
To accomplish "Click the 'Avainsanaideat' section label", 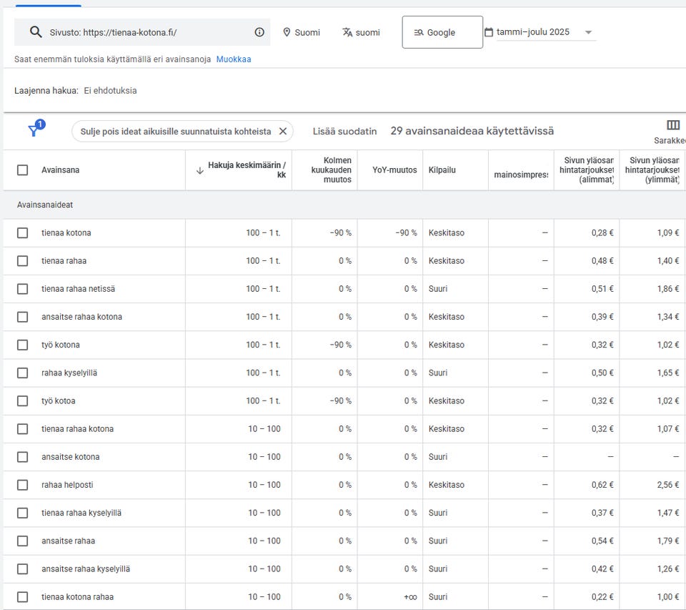I will (45, 205).
